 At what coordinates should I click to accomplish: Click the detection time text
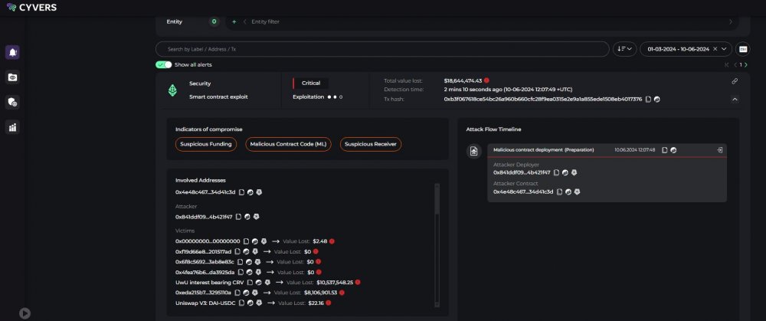(x=508, y=90)
